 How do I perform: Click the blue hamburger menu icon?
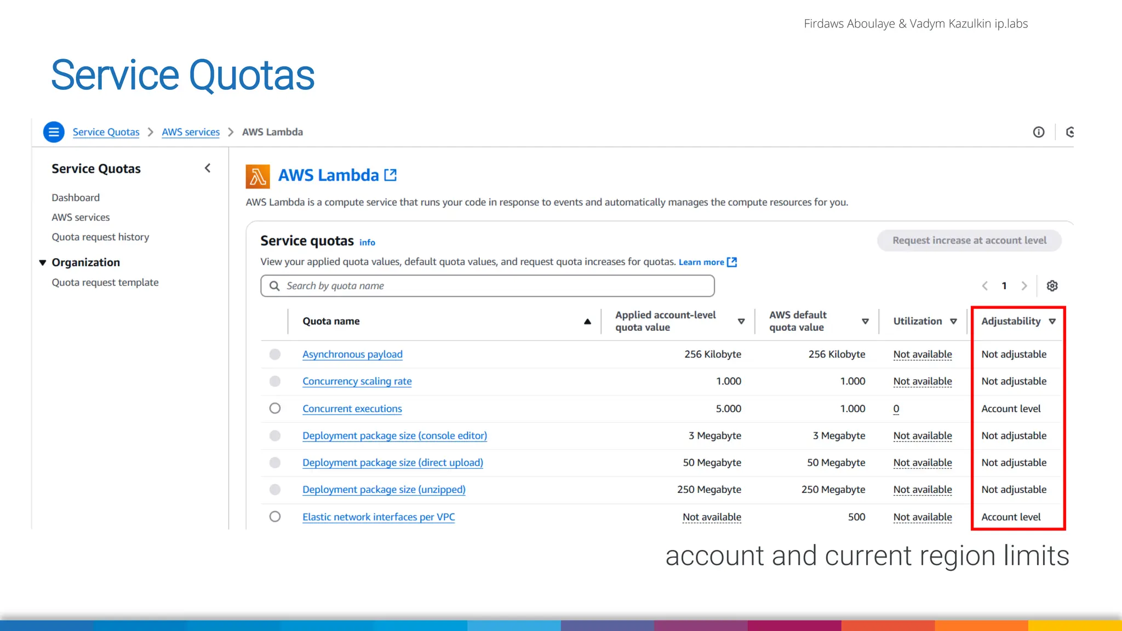click(54, 132)
